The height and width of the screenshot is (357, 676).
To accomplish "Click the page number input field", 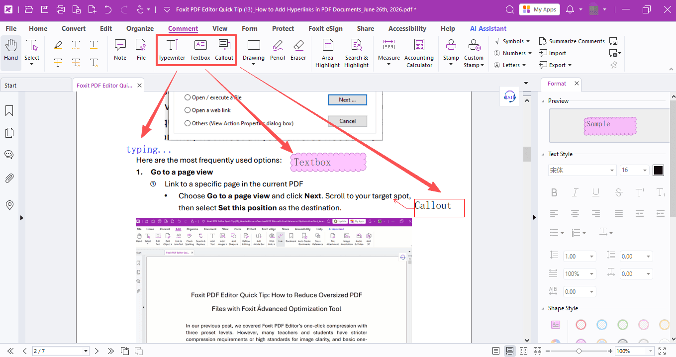I will tap(61, 351).
